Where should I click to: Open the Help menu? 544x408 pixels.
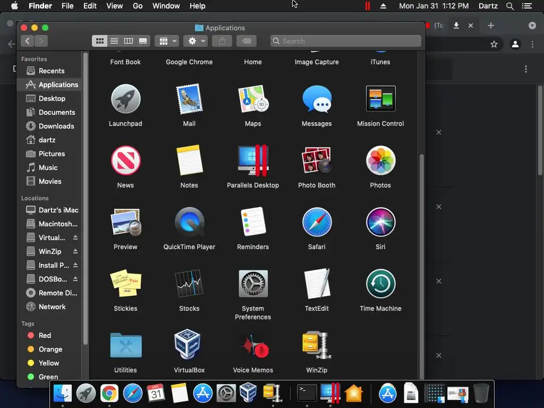[198, 6]
